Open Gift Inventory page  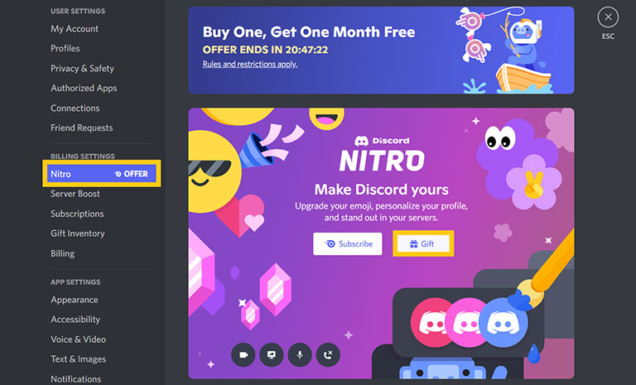[78, 233]
